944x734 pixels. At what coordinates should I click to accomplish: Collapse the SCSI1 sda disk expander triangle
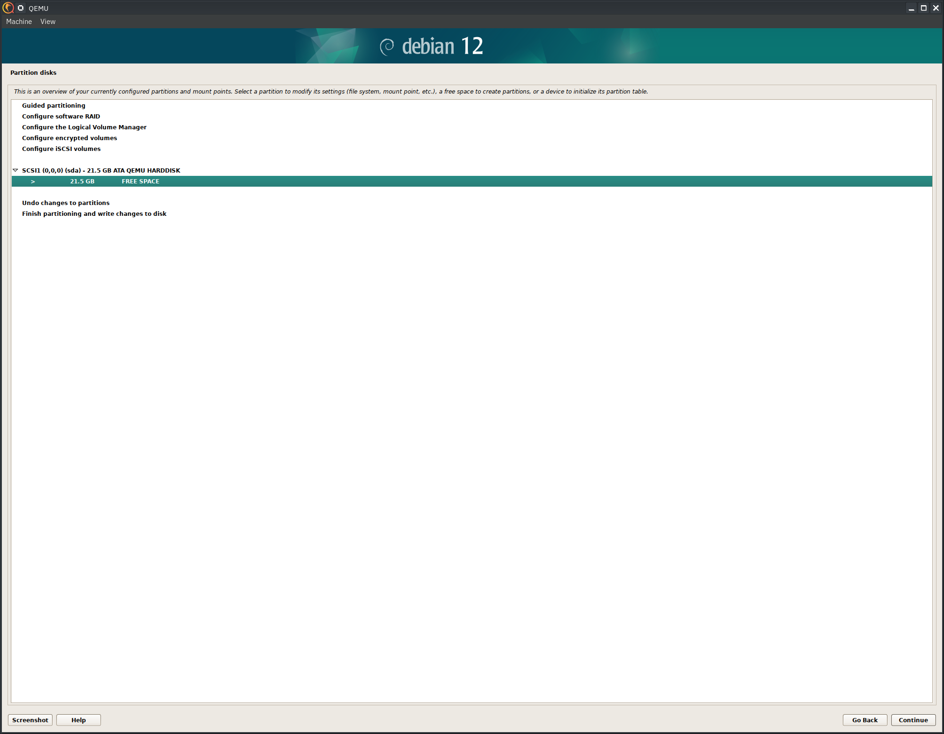click(15, 170)
